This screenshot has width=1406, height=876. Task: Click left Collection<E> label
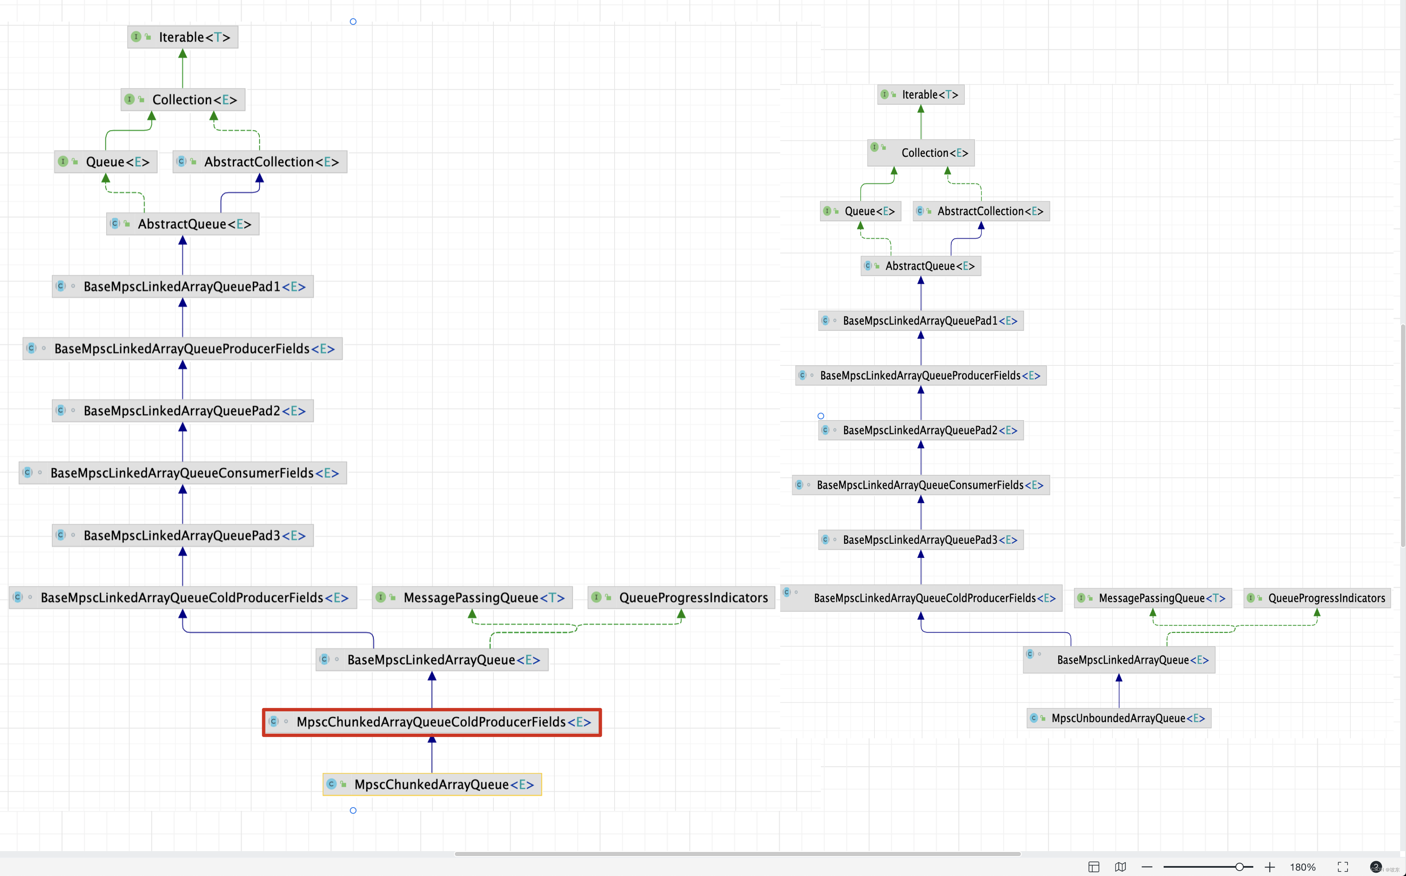click(194, 99)
